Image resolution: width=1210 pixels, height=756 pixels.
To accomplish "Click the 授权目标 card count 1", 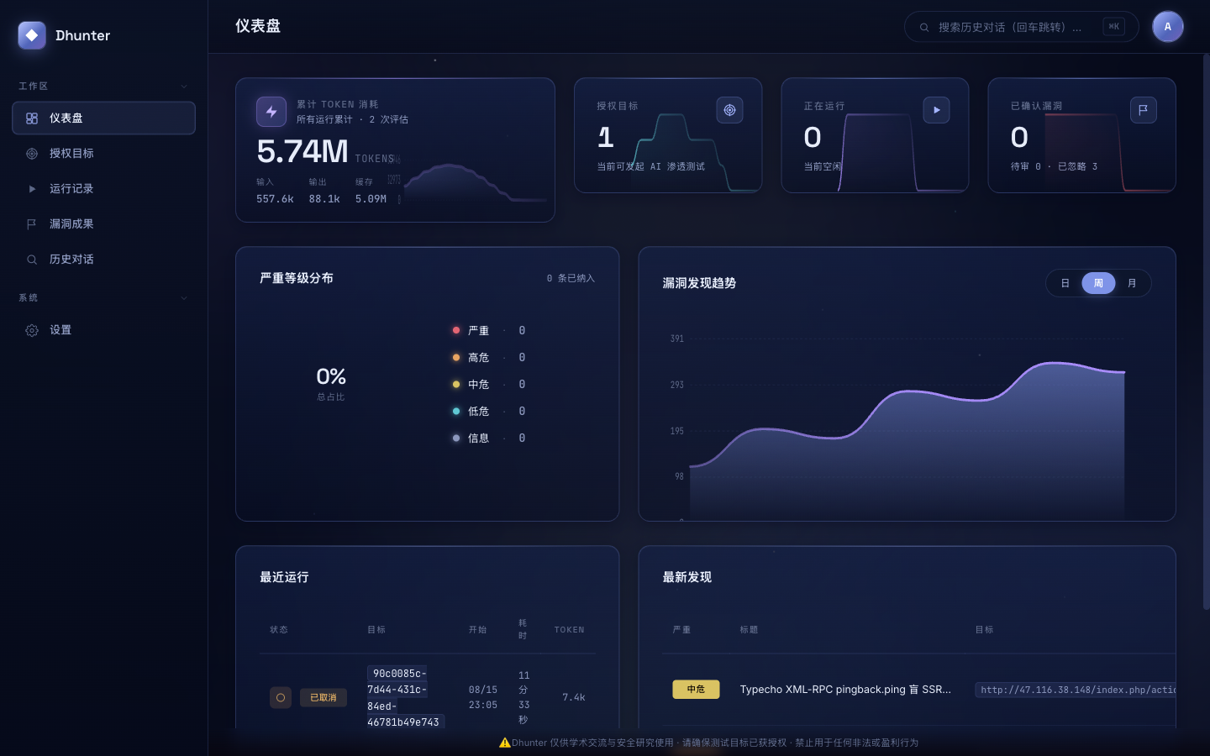I will tap(606, 137).
